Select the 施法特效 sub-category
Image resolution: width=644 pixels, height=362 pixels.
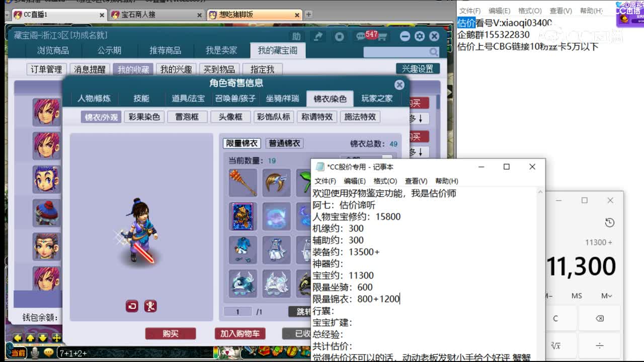pyautogui.click(x=360, y=117)
